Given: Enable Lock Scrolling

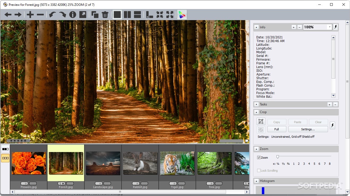Looking at the screenshot, I should click(x=259, y=170).
